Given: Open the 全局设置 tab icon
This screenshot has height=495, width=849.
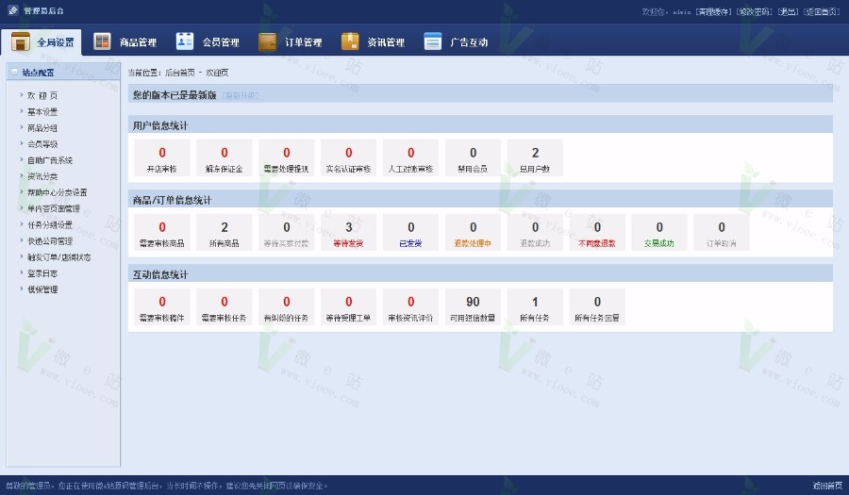Looking at the screenshot, I should click(21, 41).
